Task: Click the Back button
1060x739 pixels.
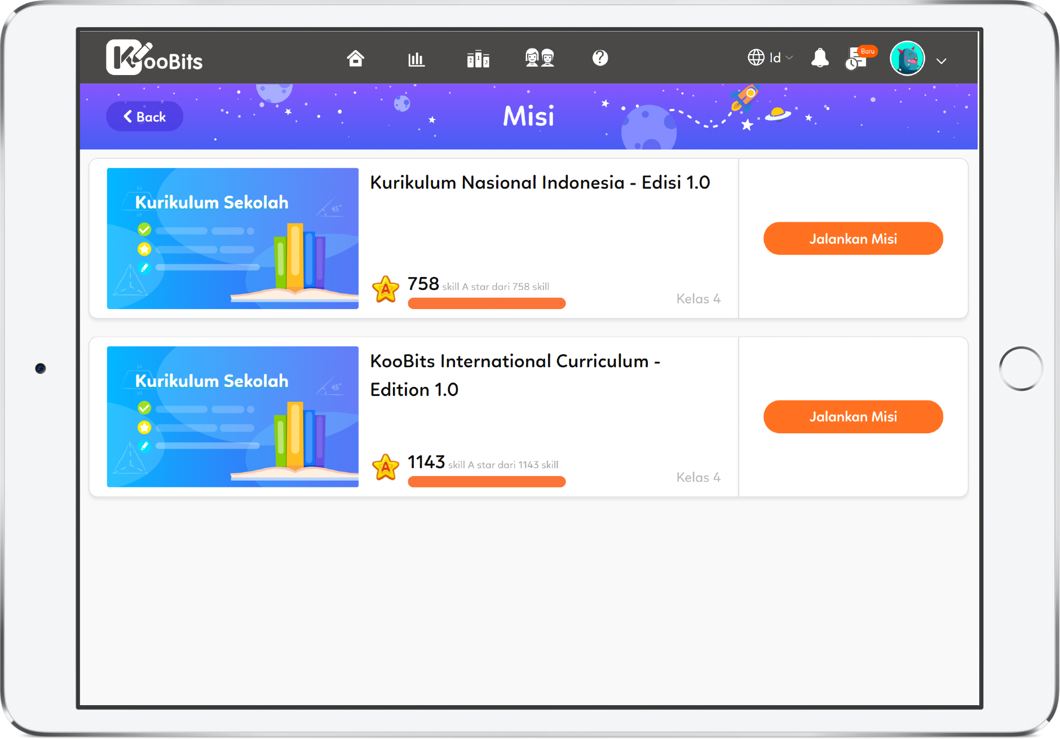Action: [144, 117]
